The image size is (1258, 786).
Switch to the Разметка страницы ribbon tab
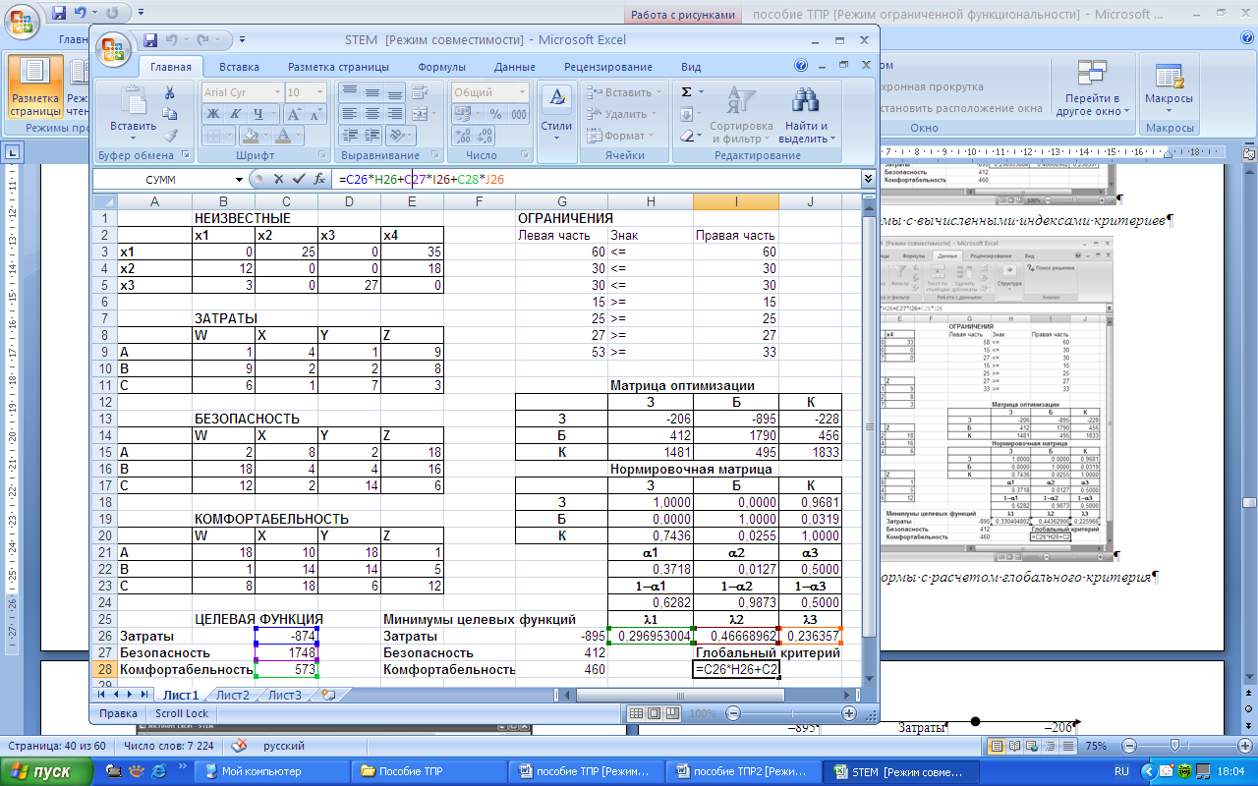point(338,67)
